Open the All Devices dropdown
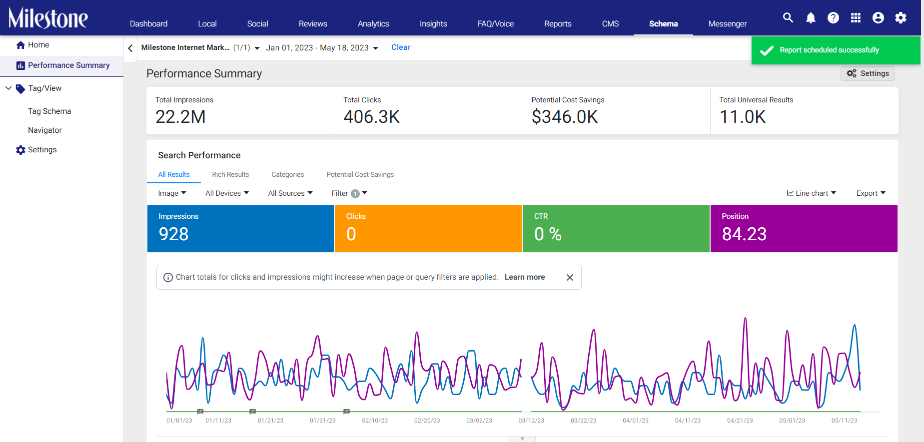924x442 pixels. point(227,193)
